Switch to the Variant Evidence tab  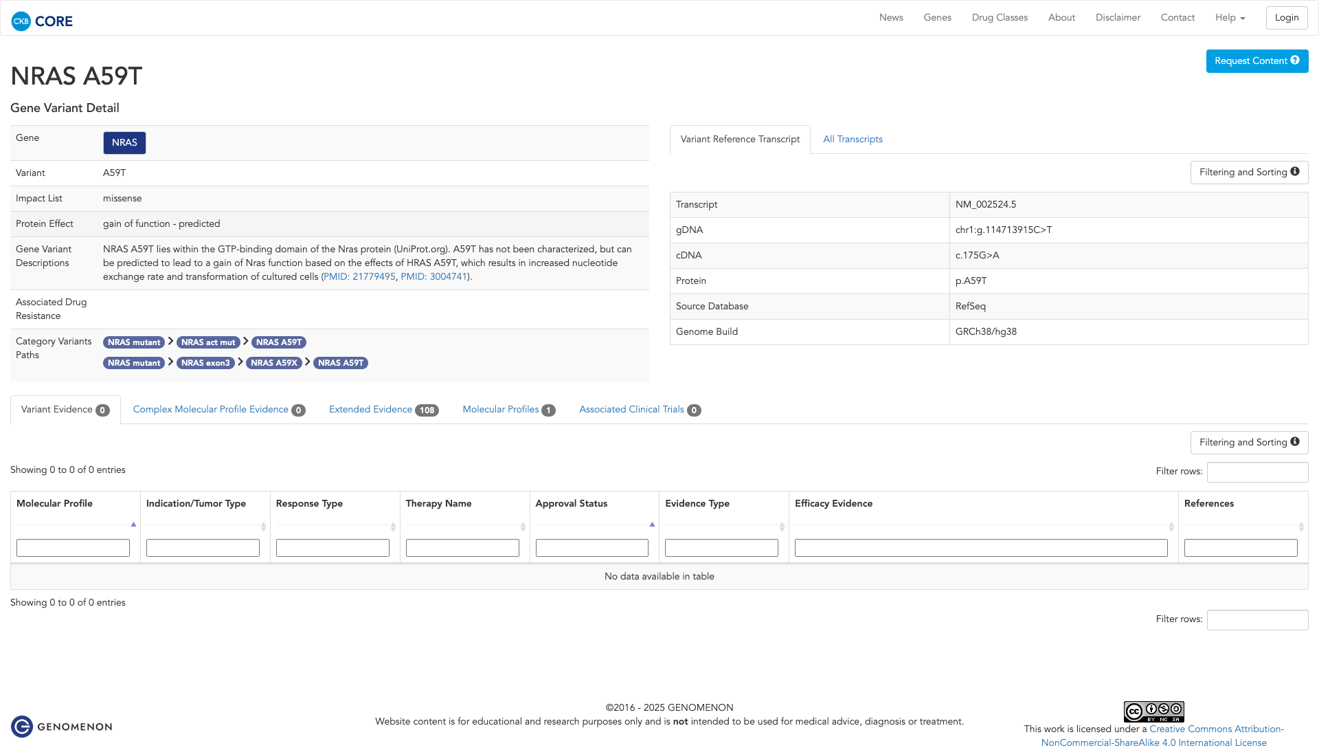click(x=65, y=410)
